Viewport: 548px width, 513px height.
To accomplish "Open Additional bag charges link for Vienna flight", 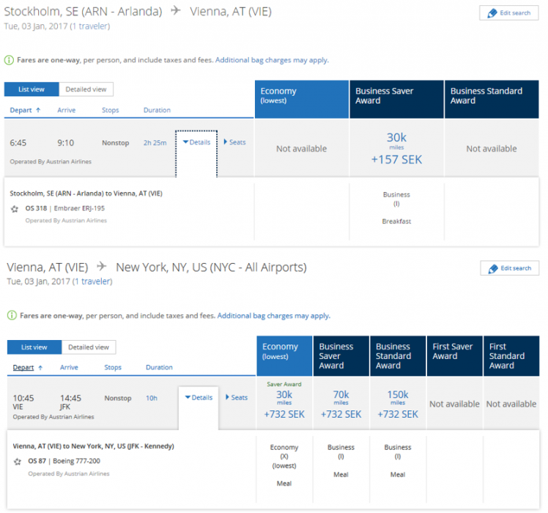I will [274, 316].
